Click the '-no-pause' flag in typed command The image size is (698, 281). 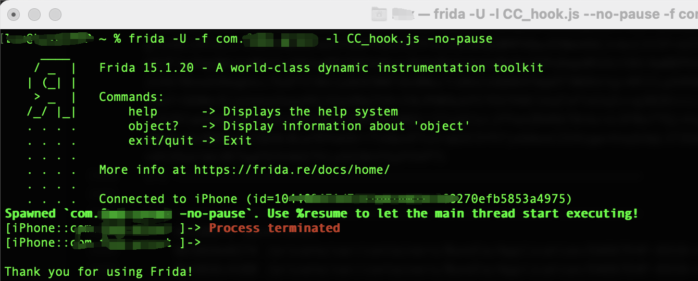460,39
